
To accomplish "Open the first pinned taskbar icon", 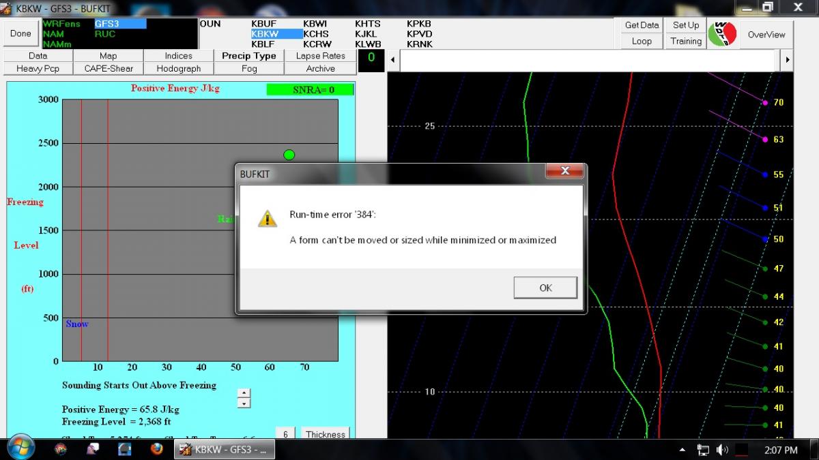I will pos(61,449).
